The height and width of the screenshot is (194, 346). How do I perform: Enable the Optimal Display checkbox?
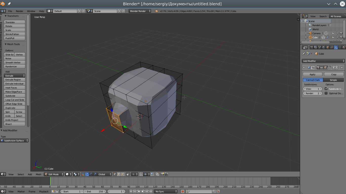pyautogui.click(x=326, y=93)
